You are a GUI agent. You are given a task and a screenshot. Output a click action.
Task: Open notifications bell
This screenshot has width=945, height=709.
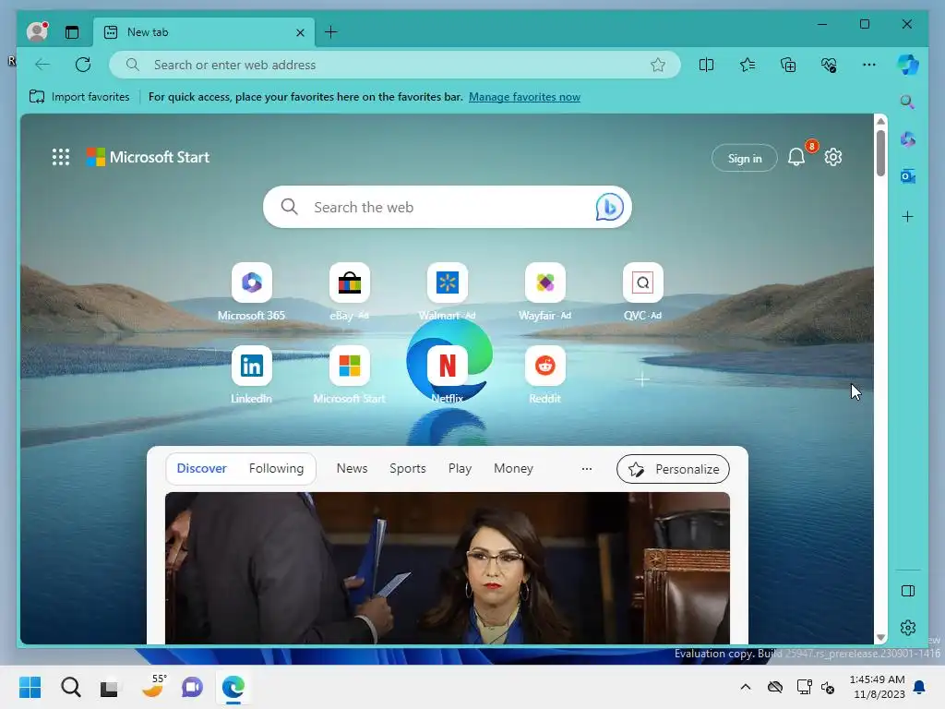point(796,157)
